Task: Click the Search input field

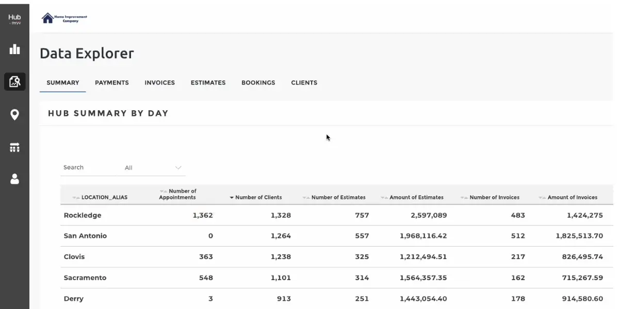Action: coord(88,167)
